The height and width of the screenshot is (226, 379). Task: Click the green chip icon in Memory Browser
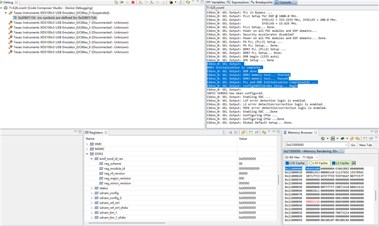click(x=342, y=139)
